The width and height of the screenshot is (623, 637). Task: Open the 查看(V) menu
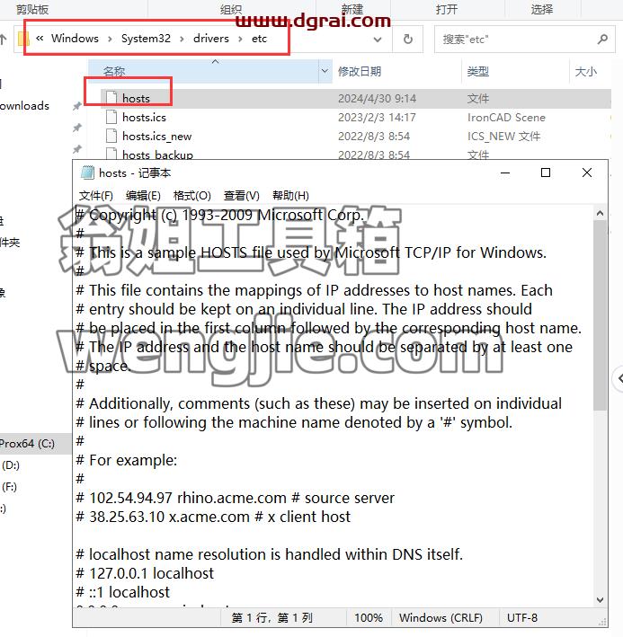(x=242, y=195)
